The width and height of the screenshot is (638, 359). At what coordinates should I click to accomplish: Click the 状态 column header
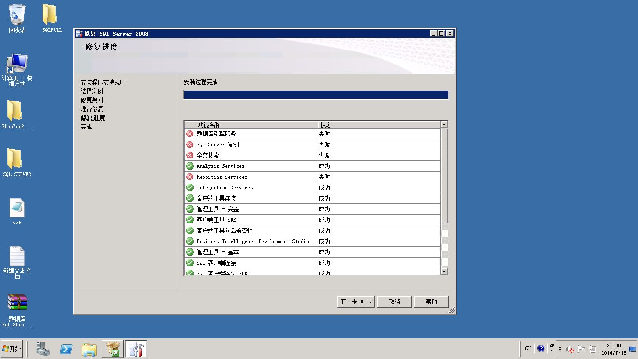379,125
